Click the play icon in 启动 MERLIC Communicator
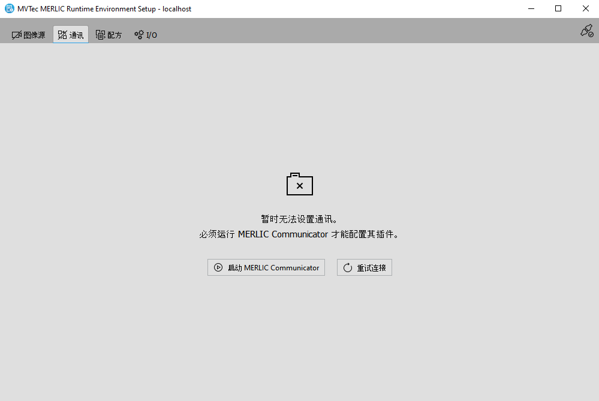 tap(218, 267)
